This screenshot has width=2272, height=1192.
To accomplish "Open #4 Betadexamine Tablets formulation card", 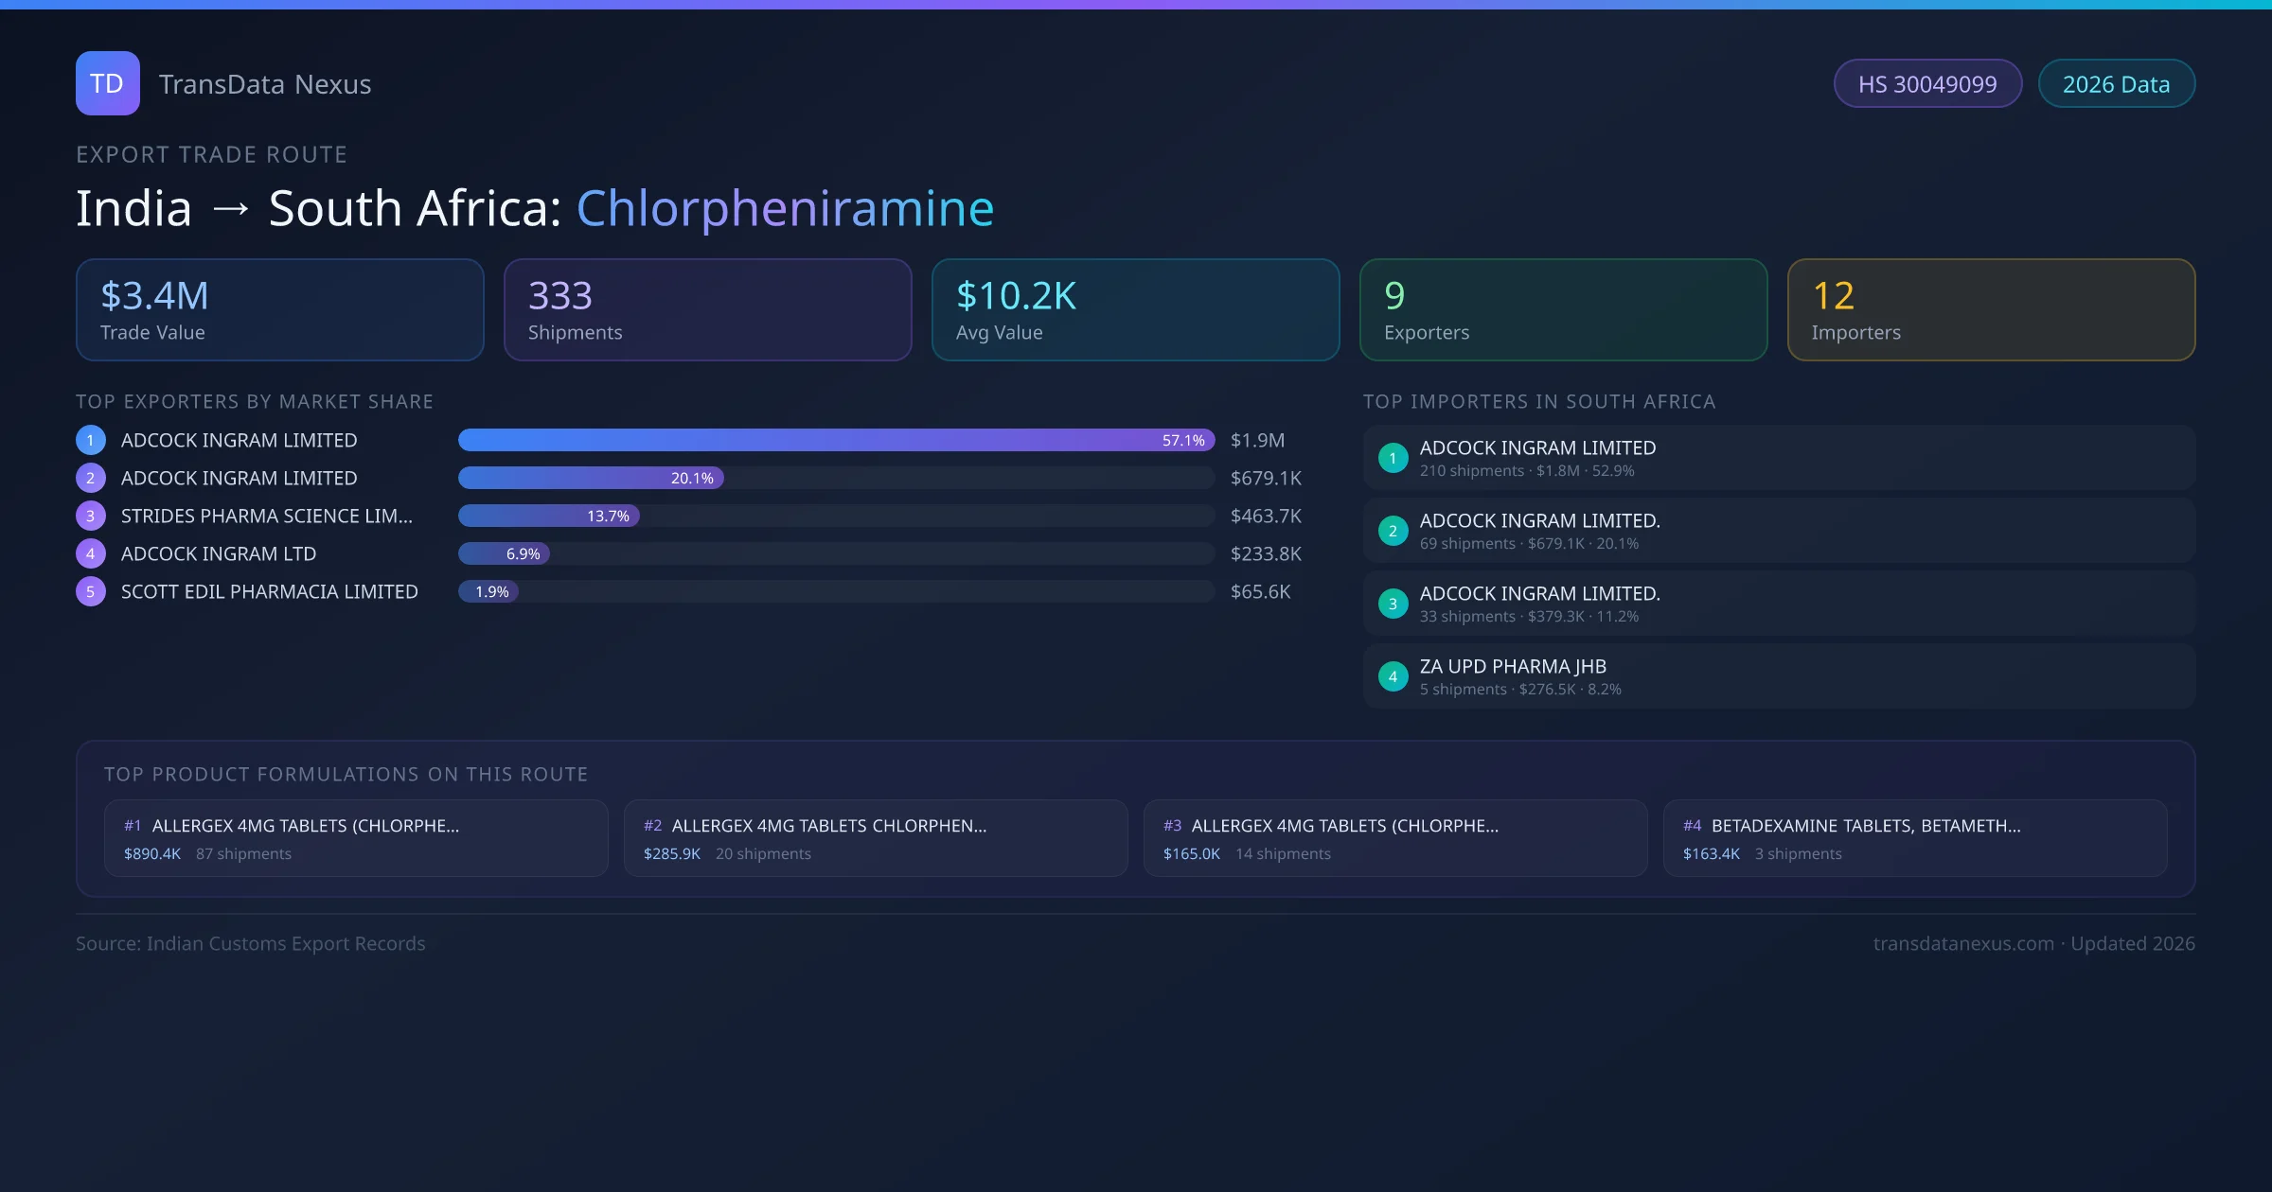I will 1914,838.
